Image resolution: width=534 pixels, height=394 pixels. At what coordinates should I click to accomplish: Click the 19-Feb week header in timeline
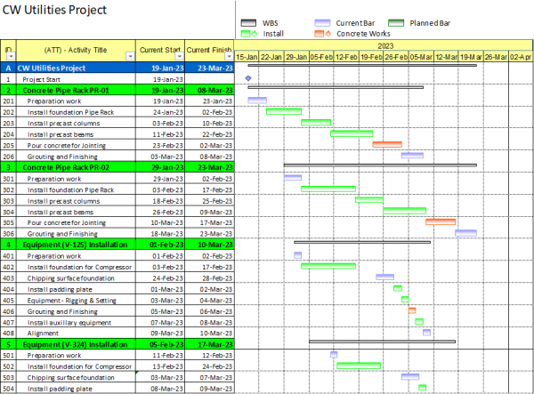[x=372, y=56]
